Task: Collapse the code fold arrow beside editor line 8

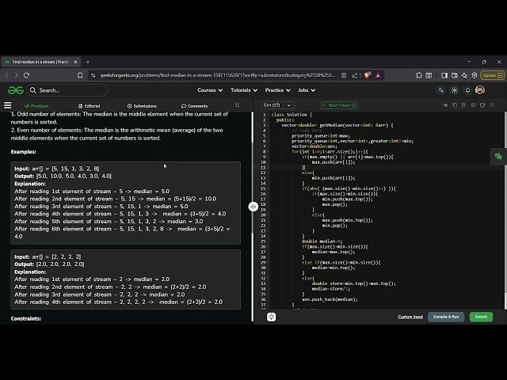Action: tap(268, 151)
